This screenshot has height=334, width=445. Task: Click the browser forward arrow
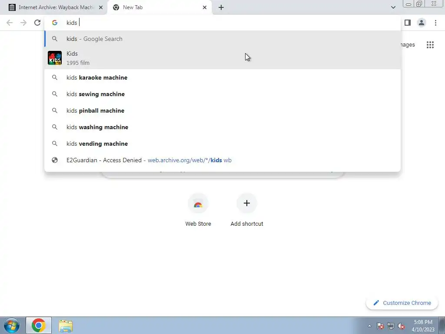click(x=23, y=23)
